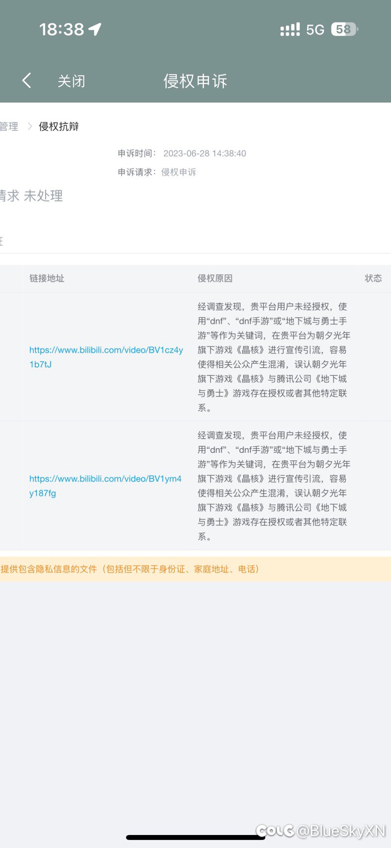391x848 pixels.
Task: Tap the 侵权申诉 page title
Action: pyautogui.click(x=195, y=81)
